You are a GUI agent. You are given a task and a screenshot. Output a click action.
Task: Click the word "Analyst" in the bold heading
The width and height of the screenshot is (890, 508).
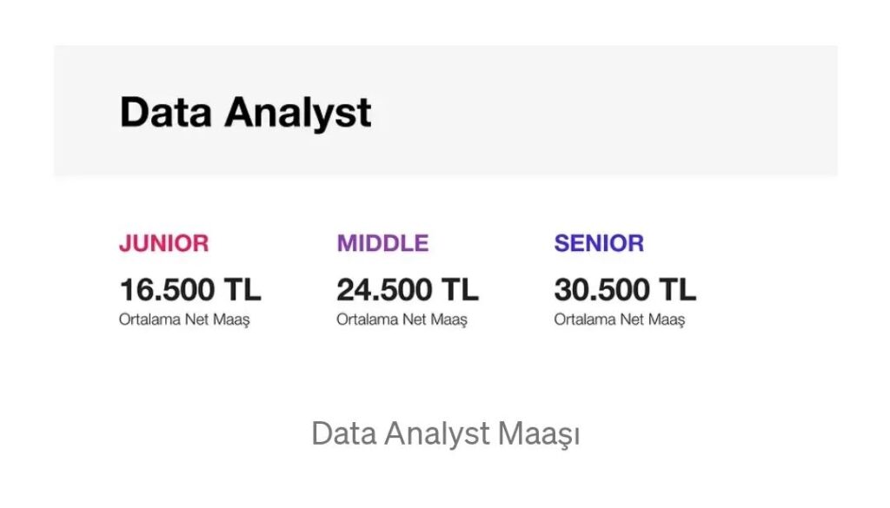coord(297,113)
